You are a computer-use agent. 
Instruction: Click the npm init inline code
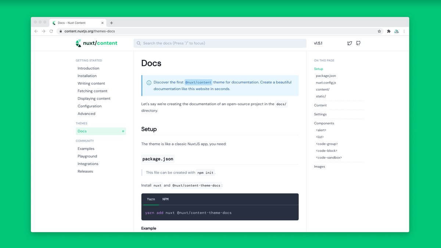[x=205, y=173]
